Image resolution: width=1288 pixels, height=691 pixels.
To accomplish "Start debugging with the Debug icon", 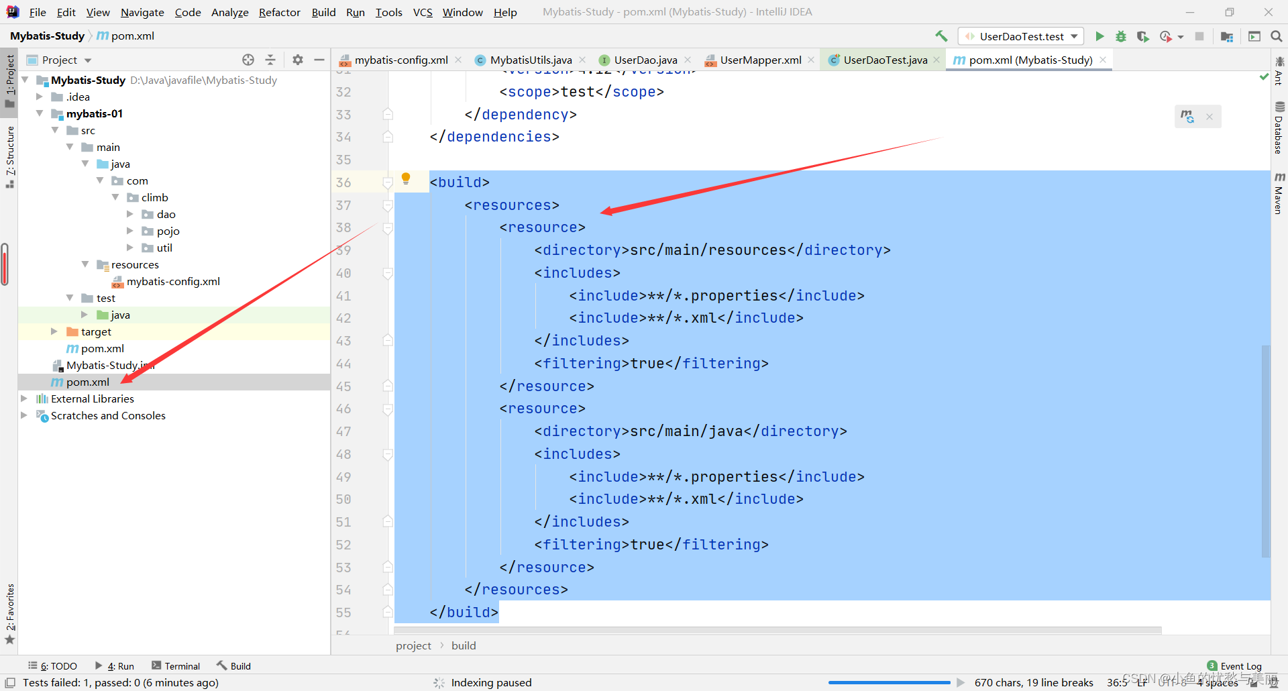I will tap(1121, 36).
